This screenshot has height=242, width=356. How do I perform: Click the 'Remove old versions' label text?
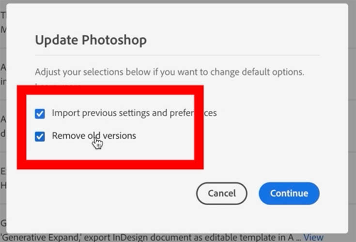(x=94, y=136)
